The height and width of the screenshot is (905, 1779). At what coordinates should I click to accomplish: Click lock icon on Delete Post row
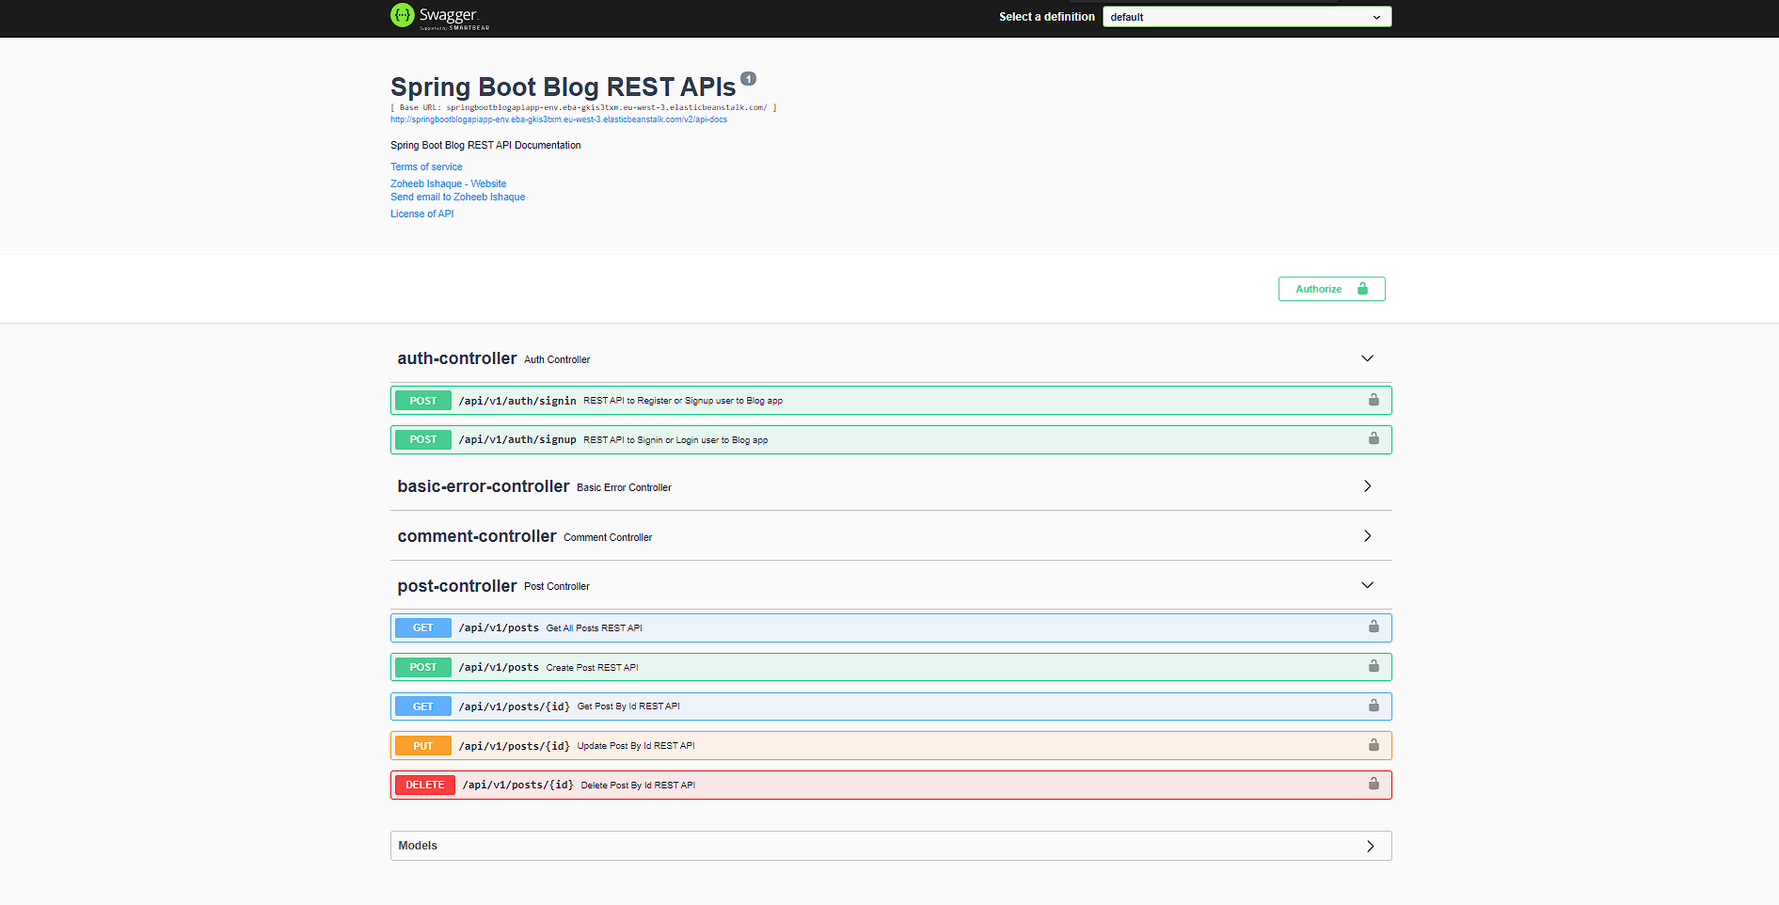[1374, 784]
